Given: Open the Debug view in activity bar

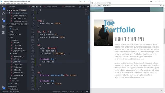Looking at the screenshot, I should (x=3, y=26).
